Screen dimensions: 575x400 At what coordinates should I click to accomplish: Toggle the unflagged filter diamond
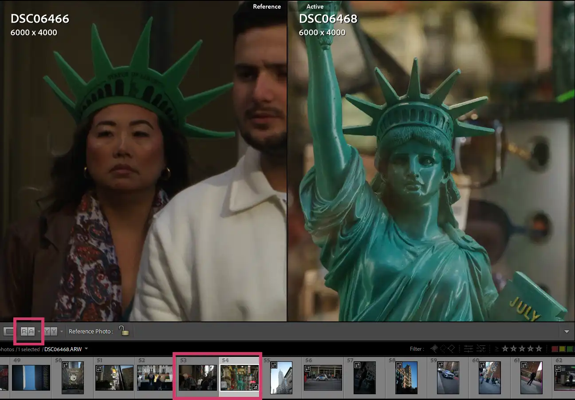(443, 349)
